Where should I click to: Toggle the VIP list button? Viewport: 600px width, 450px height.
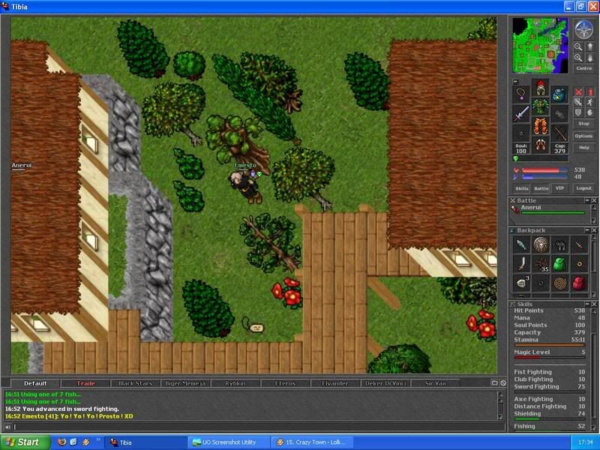(x=559, y=188)
